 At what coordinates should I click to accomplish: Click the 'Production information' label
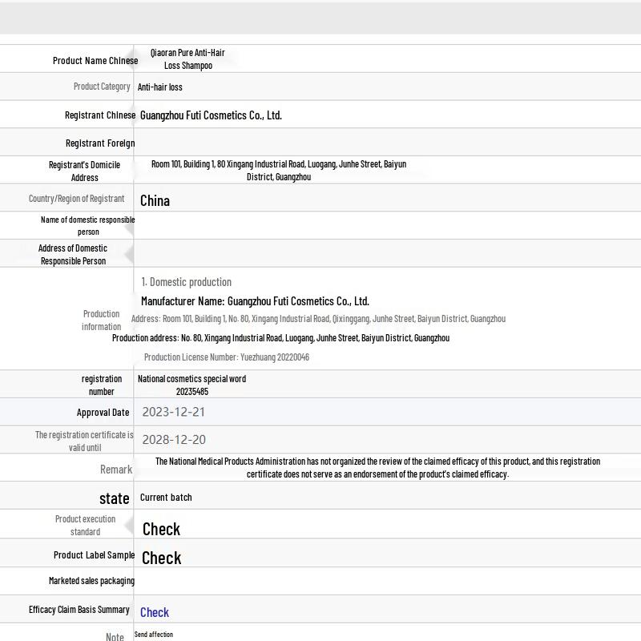[x=102, y=320]
